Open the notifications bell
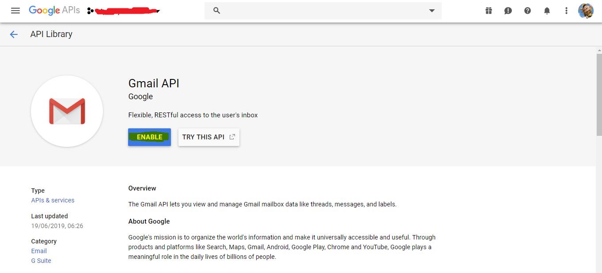The image size is (602, 273). pyautogui.click(x=547, y=11)
